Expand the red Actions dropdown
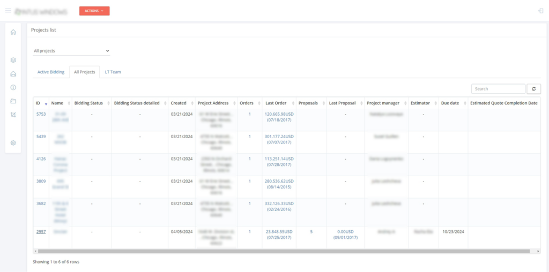Viewport: 549px width, 272px height. point(94,11)
